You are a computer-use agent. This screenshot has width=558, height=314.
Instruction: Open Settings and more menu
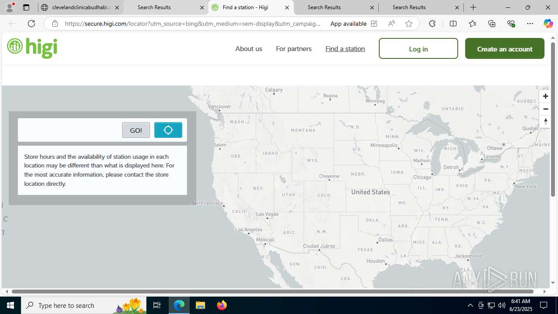[530, 24]
